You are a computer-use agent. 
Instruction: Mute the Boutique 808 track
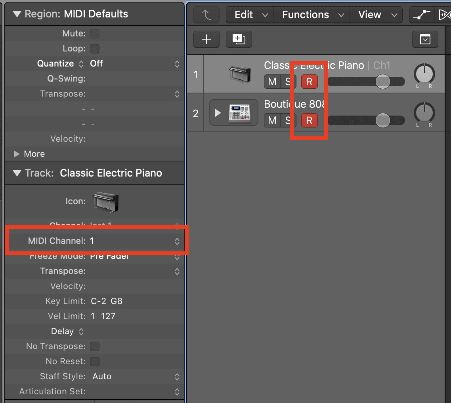pyautogui.click(x=272, y=120)
